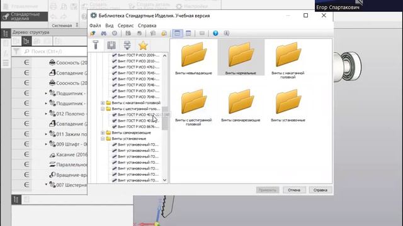Viewport: 403px width, 226px height.
Task: Click the locked folder toolbar icon
Action: click(x=164, y=33)
